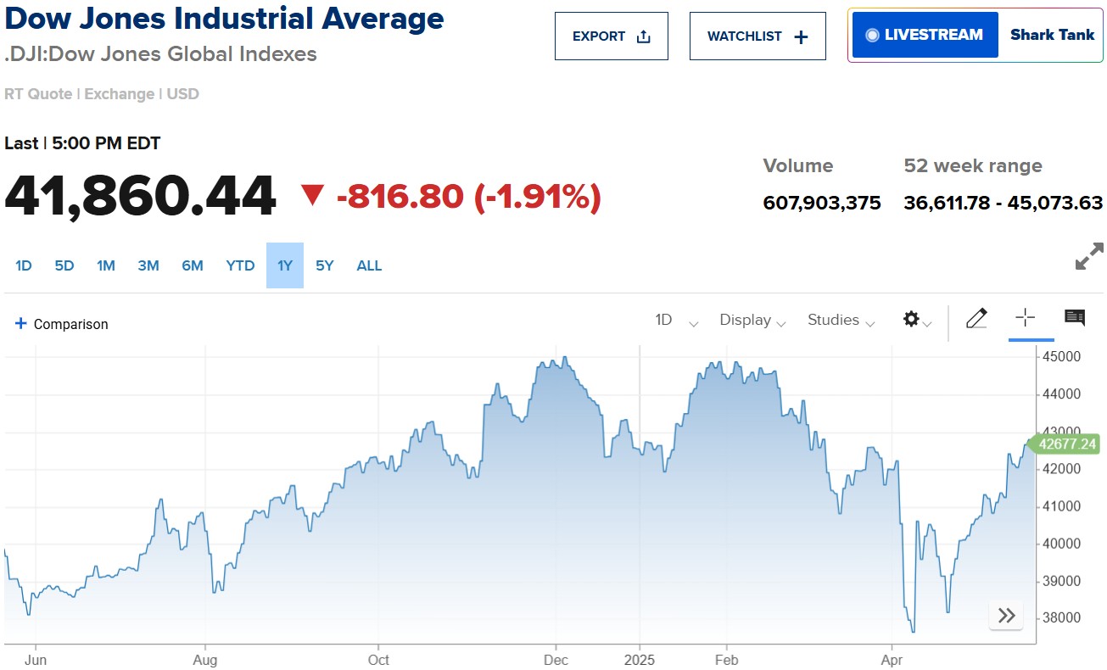Click the plus icon beside Comparison

[x=21, y=323]
